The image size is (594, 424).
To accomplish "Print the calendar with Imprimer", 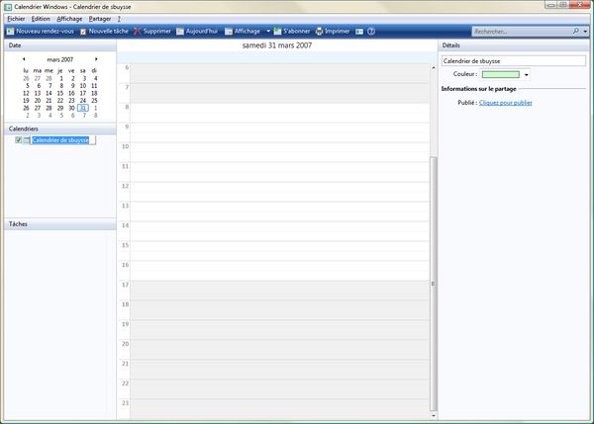I will [319, 32].
